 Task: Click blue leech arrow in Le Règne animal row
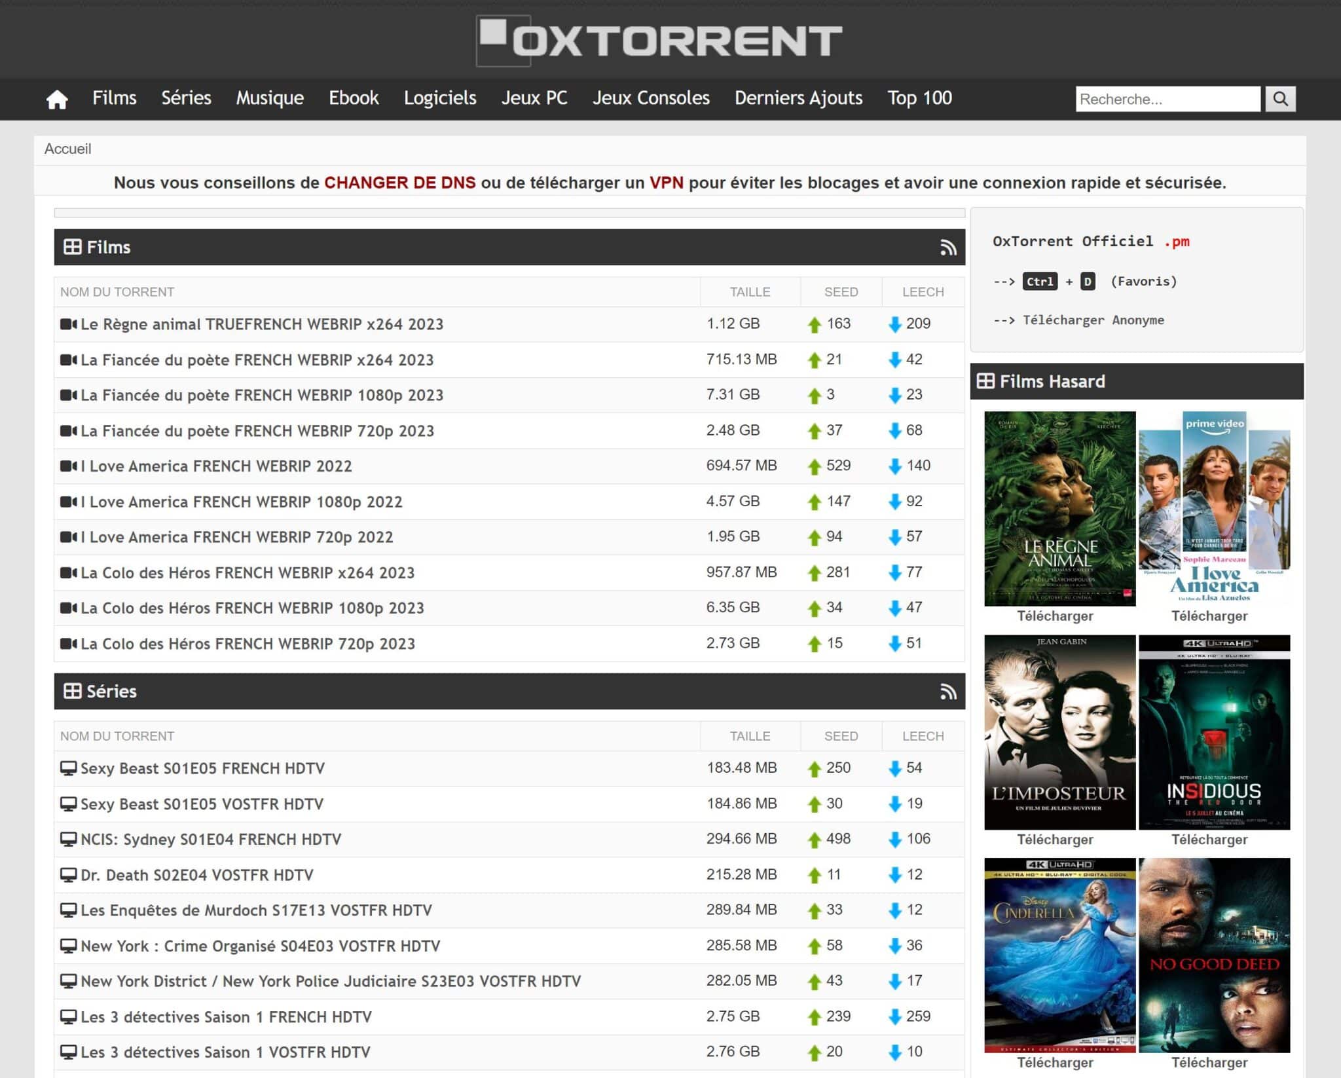894,324
